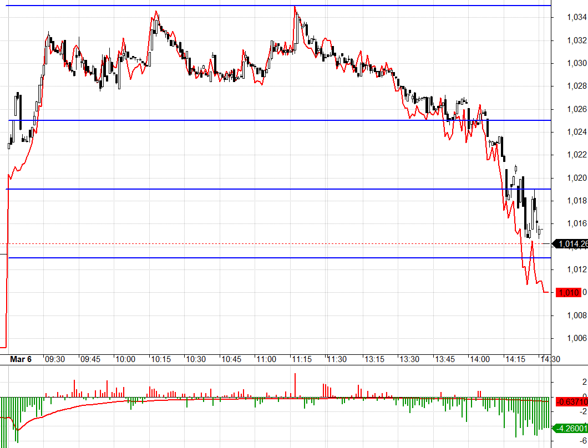Select the 10:15 time axis label
This screenshot has width=588, height=448.
click(161, 359)
